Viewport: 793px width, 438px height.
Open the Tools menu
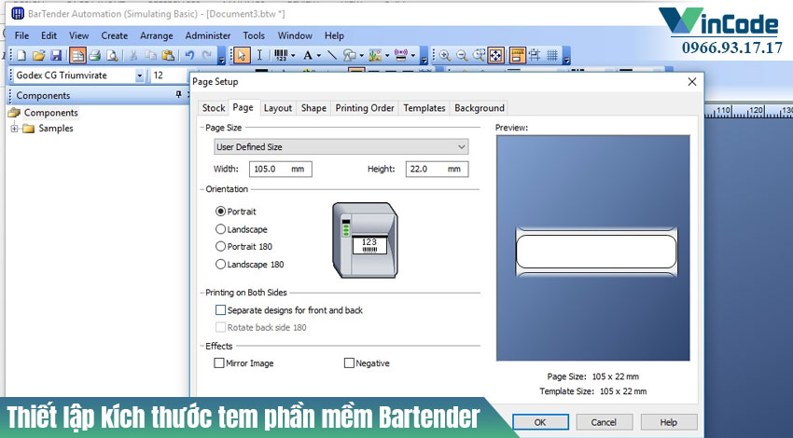pyautogui.click(x=254, y=35)
